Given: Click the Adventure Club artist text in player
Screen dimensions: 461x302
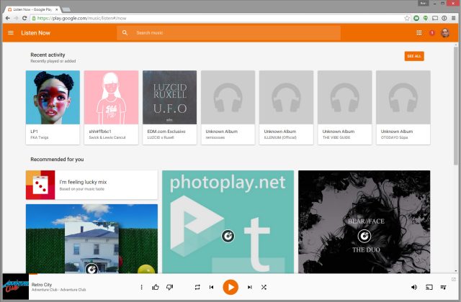Looking at the screenshot, I should (58, 290).
